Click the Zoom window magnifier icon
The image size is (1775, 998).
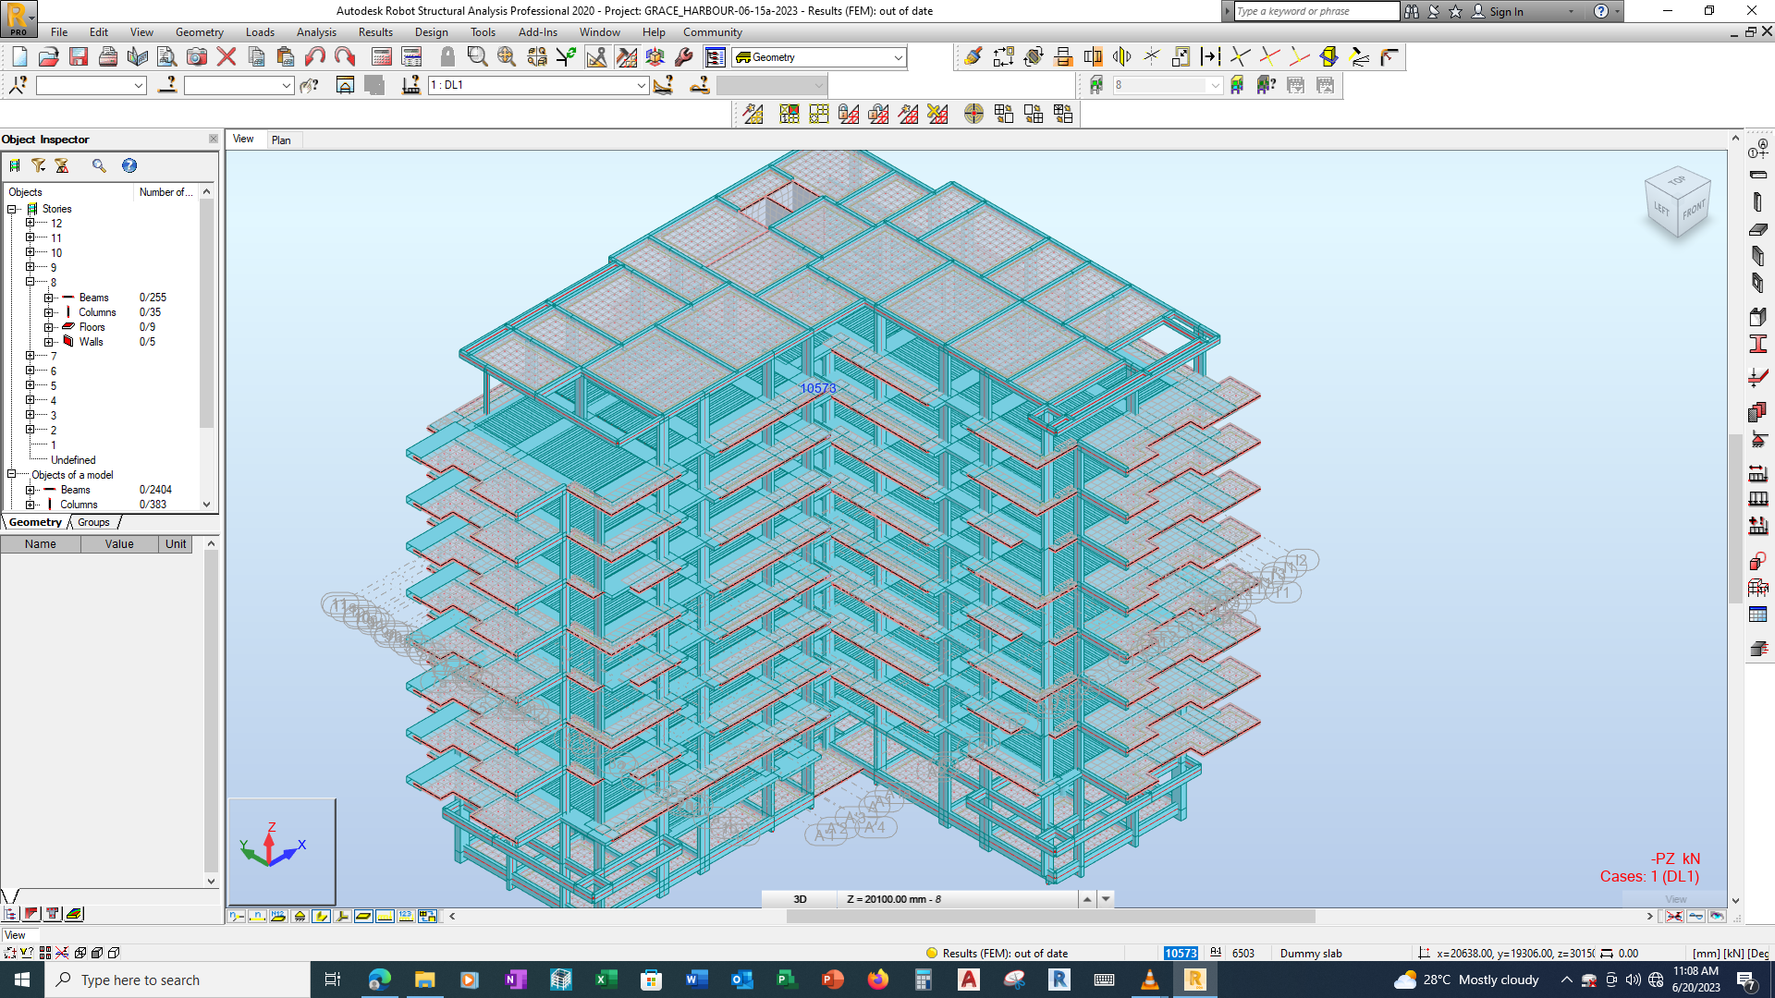point(477,57)
